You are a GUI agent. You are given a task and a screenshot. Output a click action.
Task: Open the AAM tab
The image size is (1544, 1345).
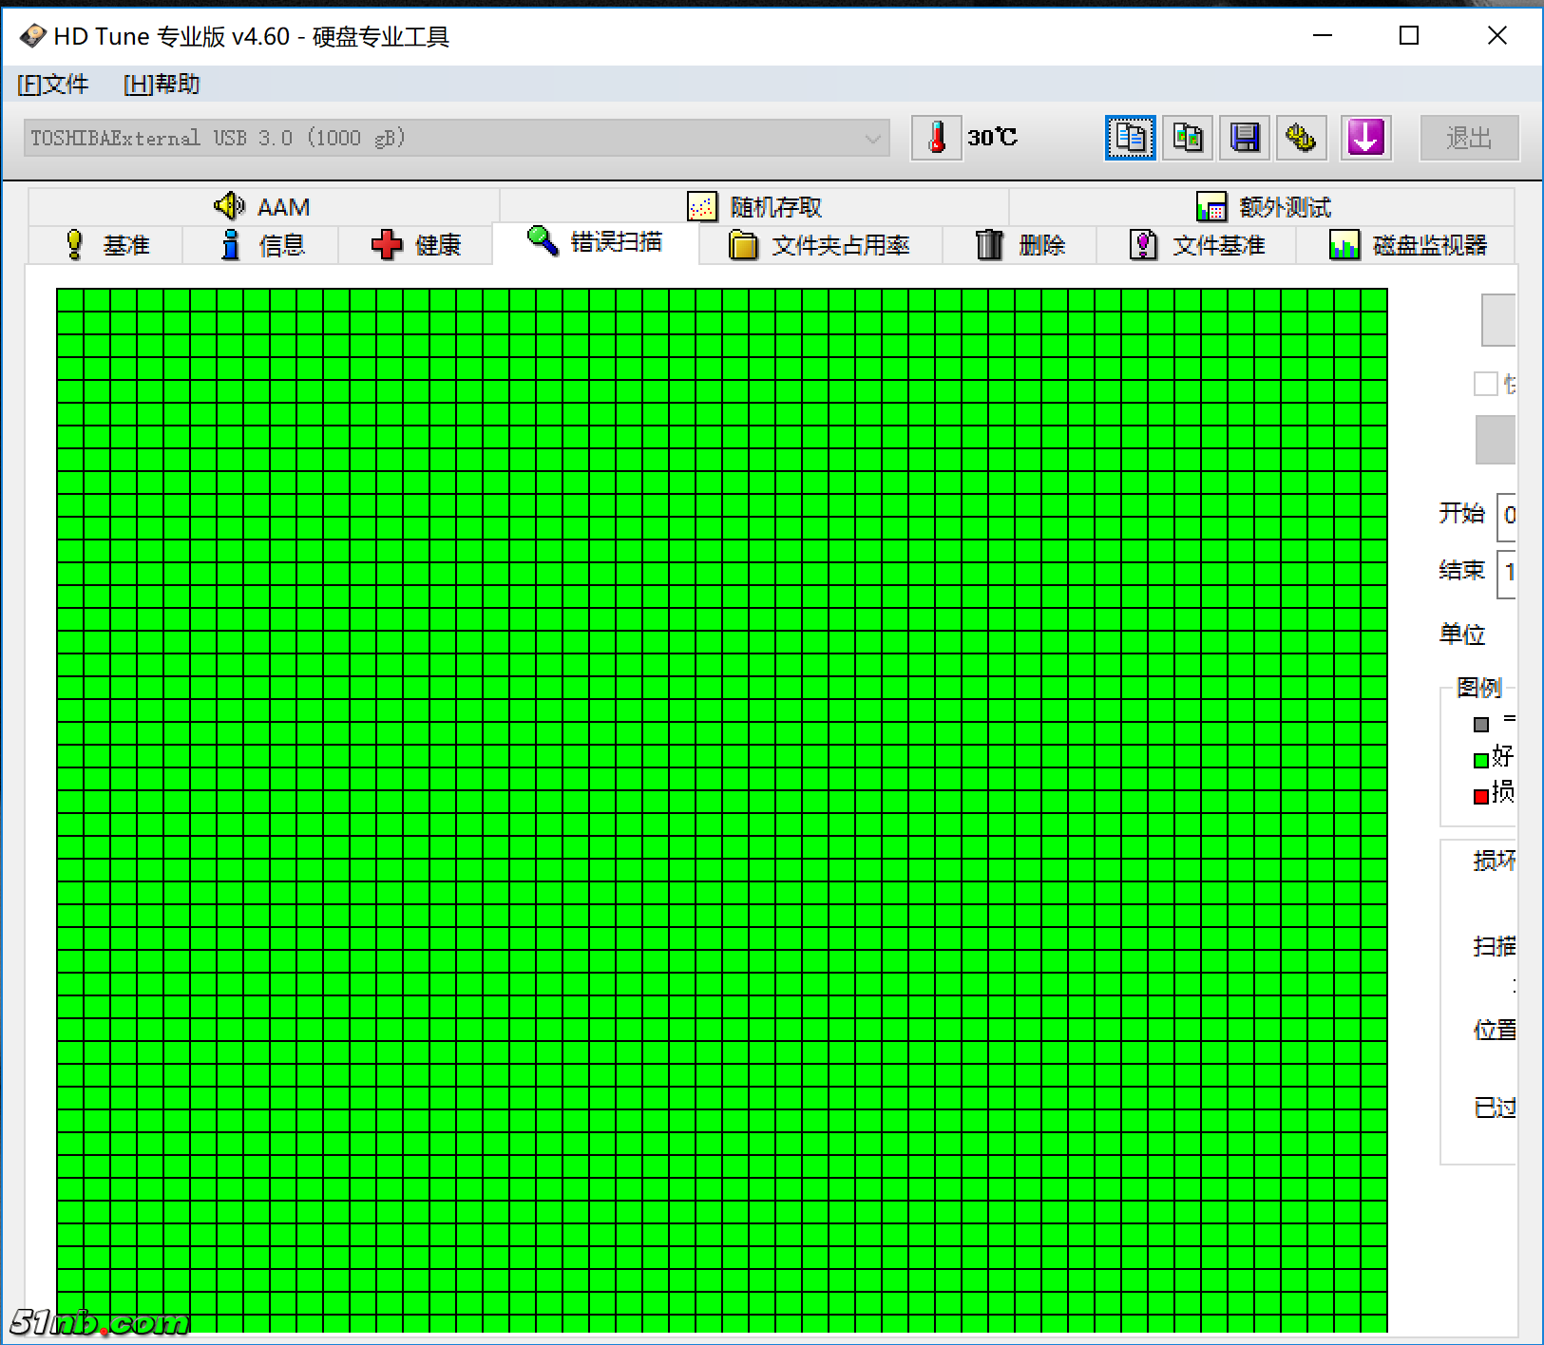click(263, 206)
